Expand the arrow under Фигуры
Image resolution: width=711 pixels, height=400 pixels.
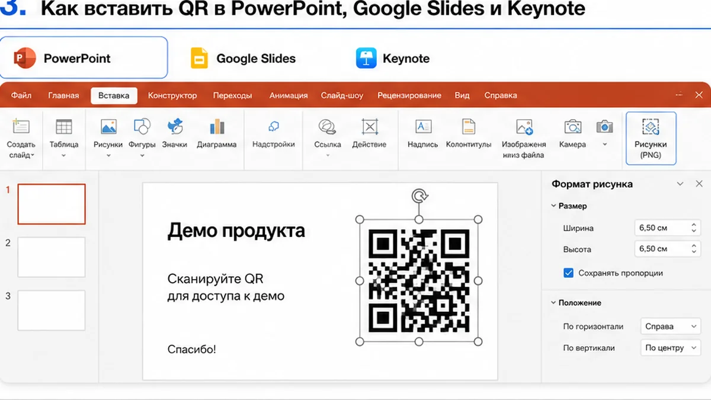142,156
